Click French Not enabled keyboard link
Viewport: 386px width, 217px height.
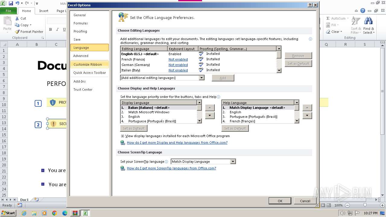click(x=178, y=59)
